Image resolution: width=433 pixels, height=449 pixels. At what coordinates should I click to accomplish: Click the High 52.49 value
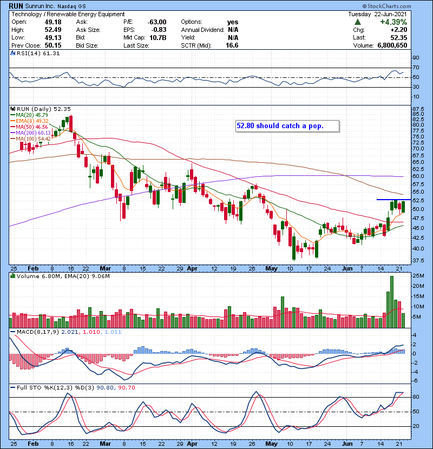tap(53, 30)
